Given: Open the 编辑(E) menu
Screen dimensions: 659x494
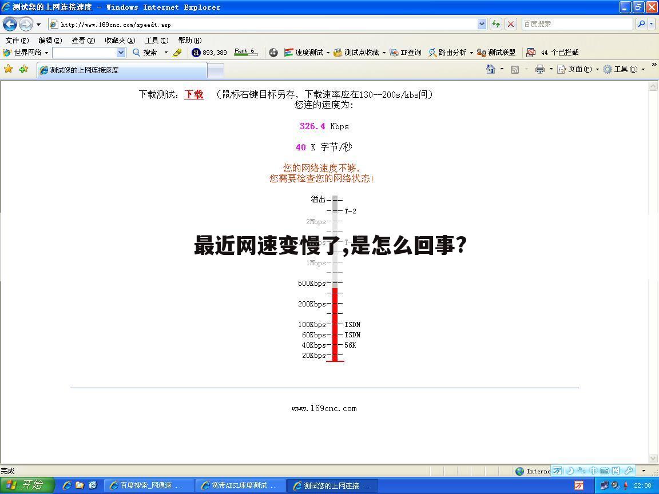Looking at the screenshot, I should click(x=50, y=41).
